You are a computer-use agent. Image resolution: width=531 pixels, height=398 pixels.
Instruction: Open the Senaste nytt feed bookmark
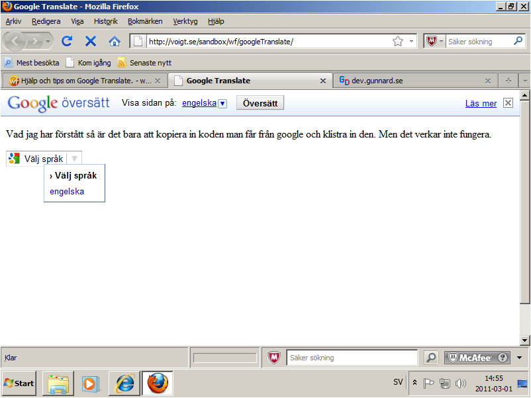click(144, 63)
